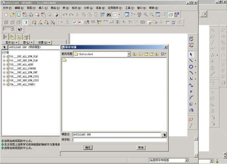Select the wireframe display mode icon
This screenshot has width=227, height=164.
click(6, 22)
